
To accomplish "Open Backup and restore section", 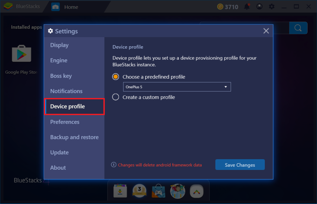I will [x=74, y=137].
